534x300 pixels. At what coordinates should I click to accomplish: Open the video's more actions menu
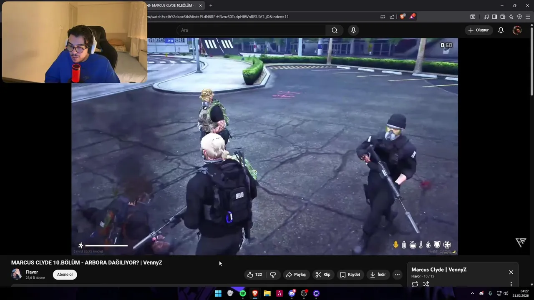click(x=397, y=275)
